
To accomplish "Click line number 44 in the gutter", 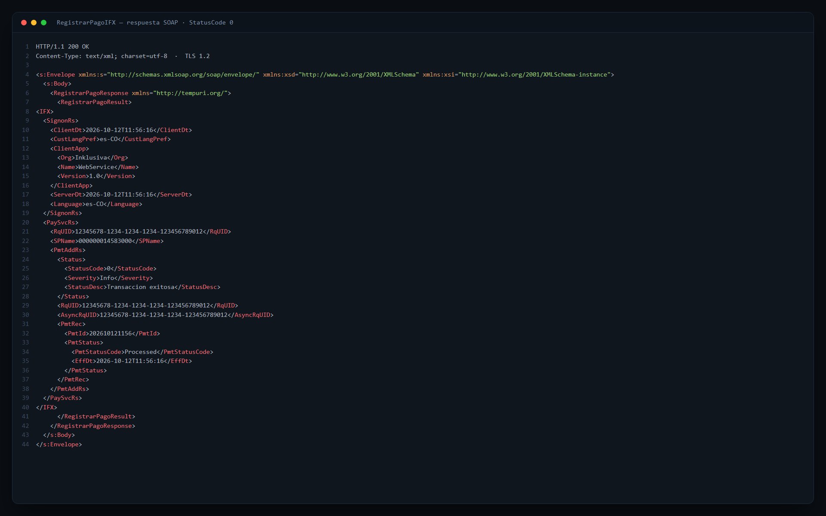I will click(25, 444).
